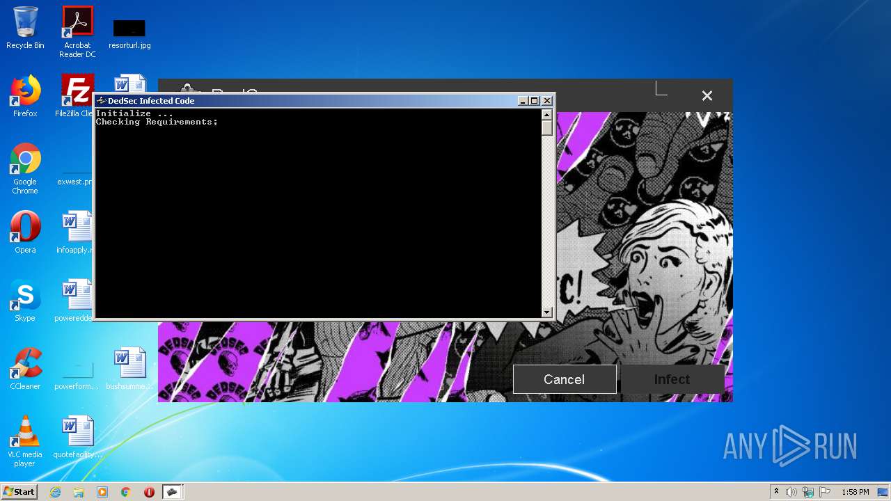Close the DedSec background window with X
891x501 pixels.
point(707,96)
